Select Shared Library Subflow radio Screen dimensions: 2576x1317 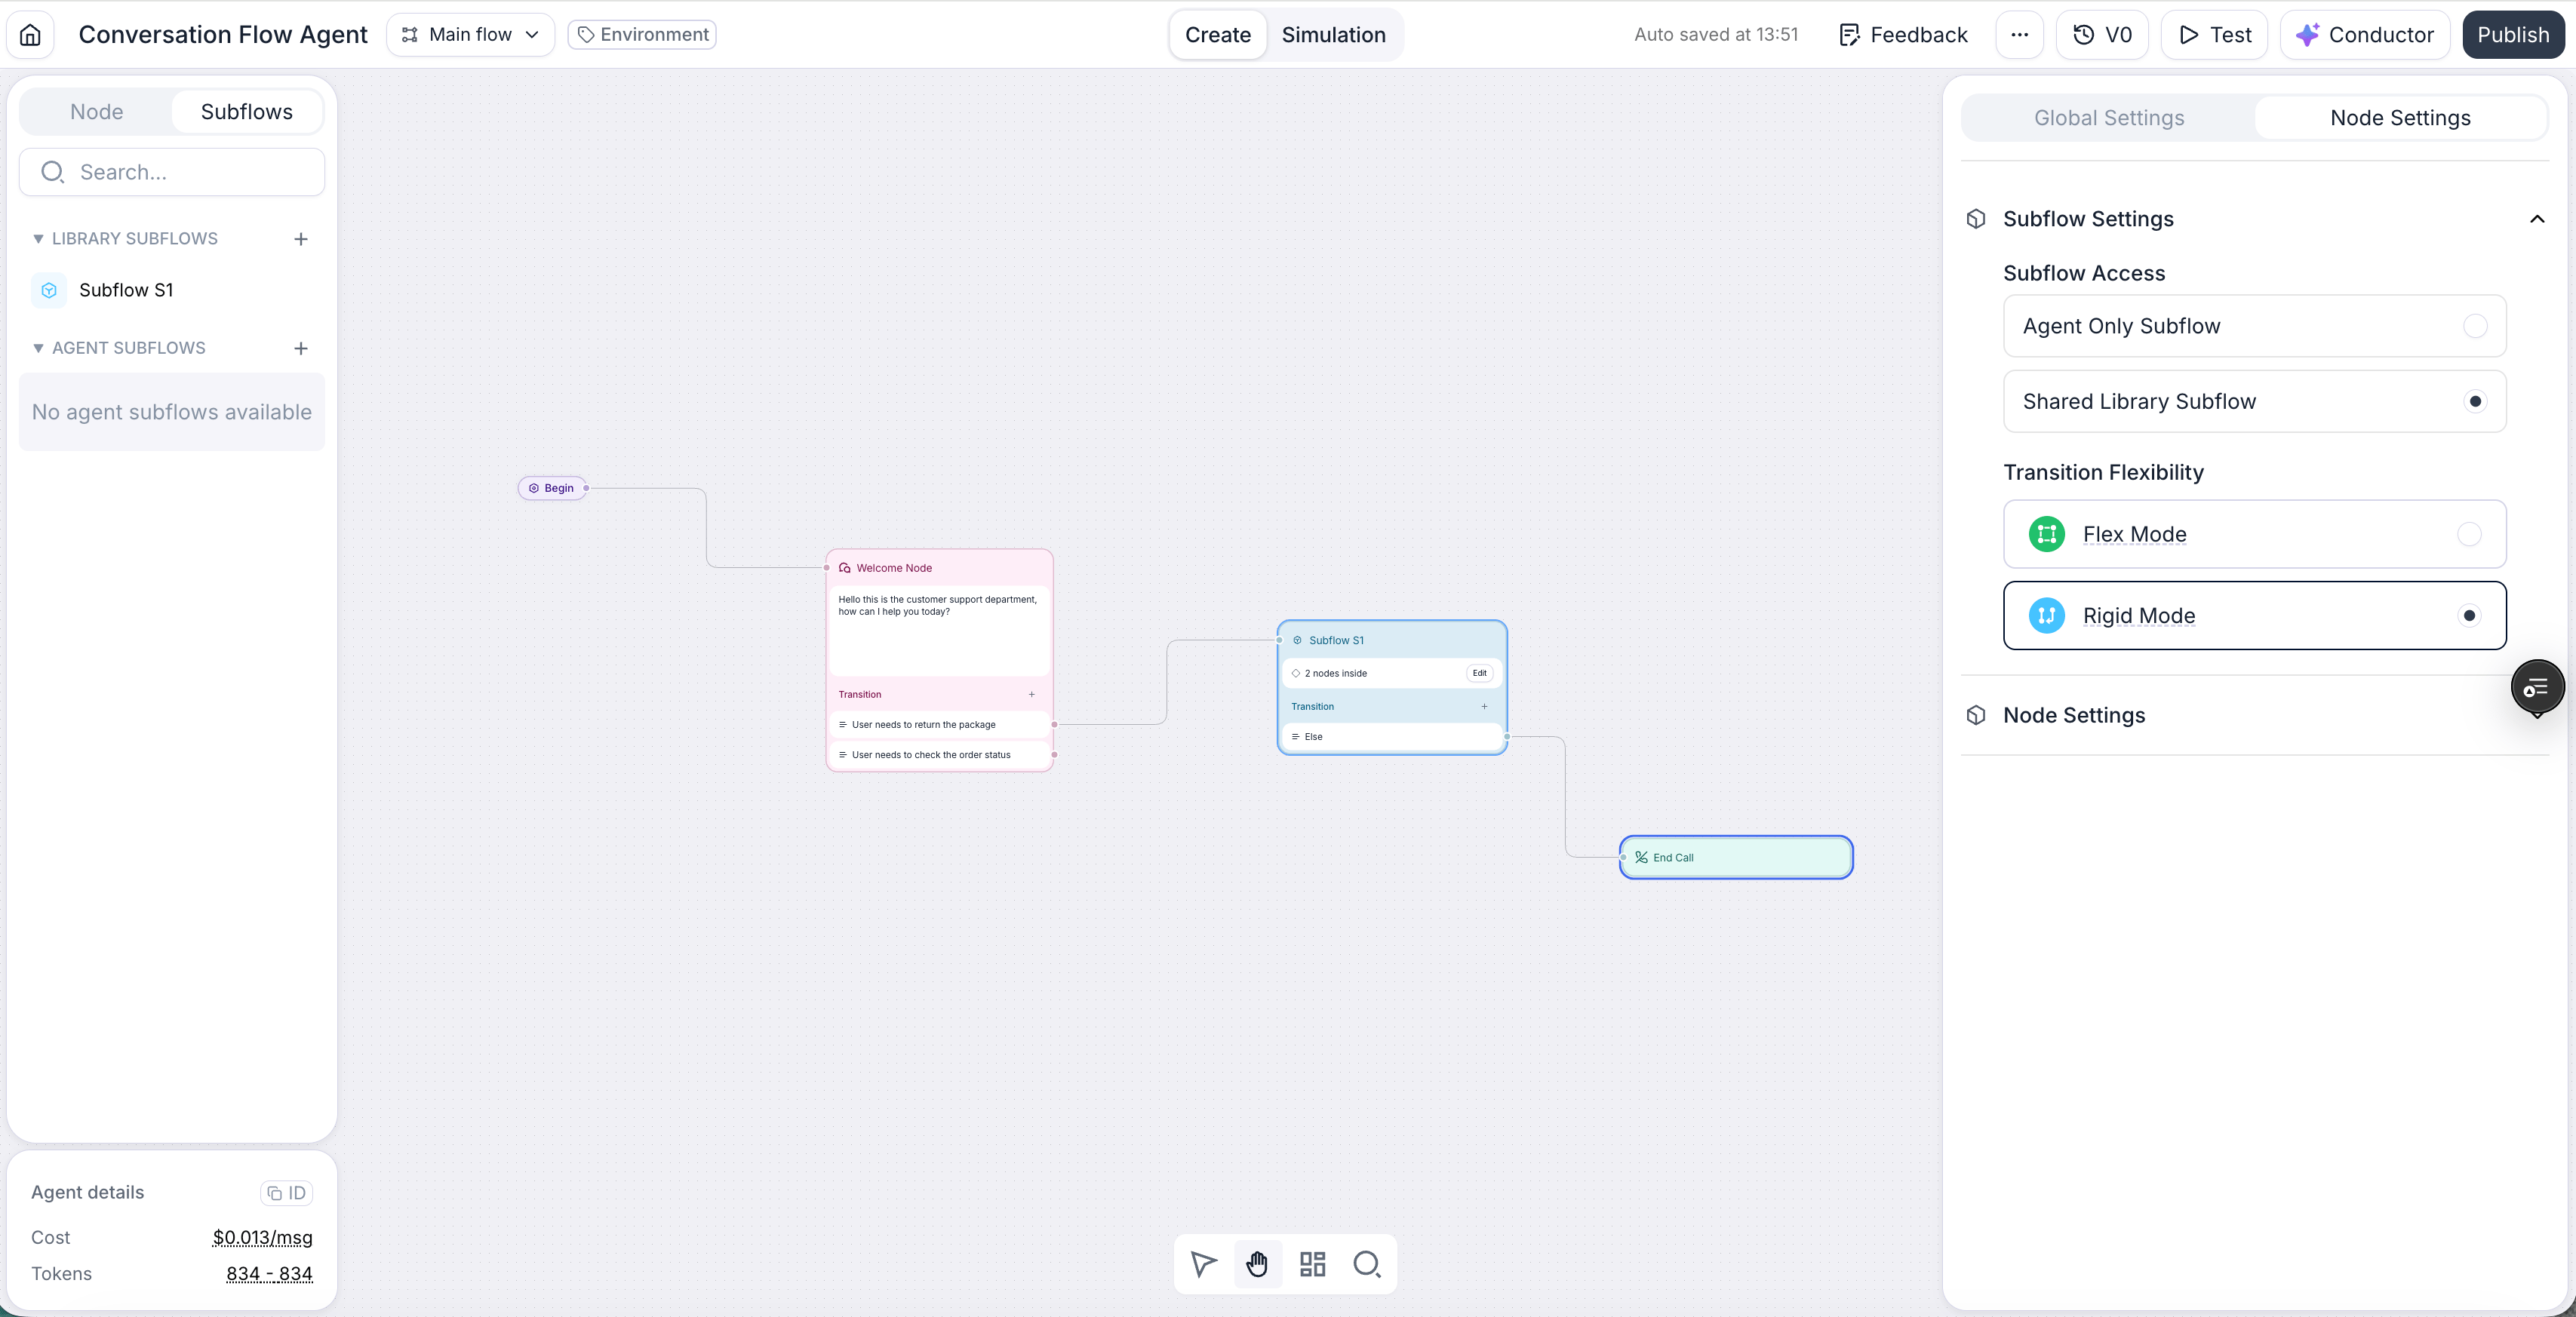[2475, 401]
